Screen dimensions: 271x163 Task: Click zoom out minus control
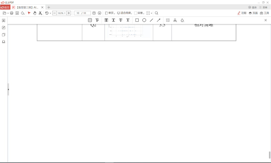[54, 13]
